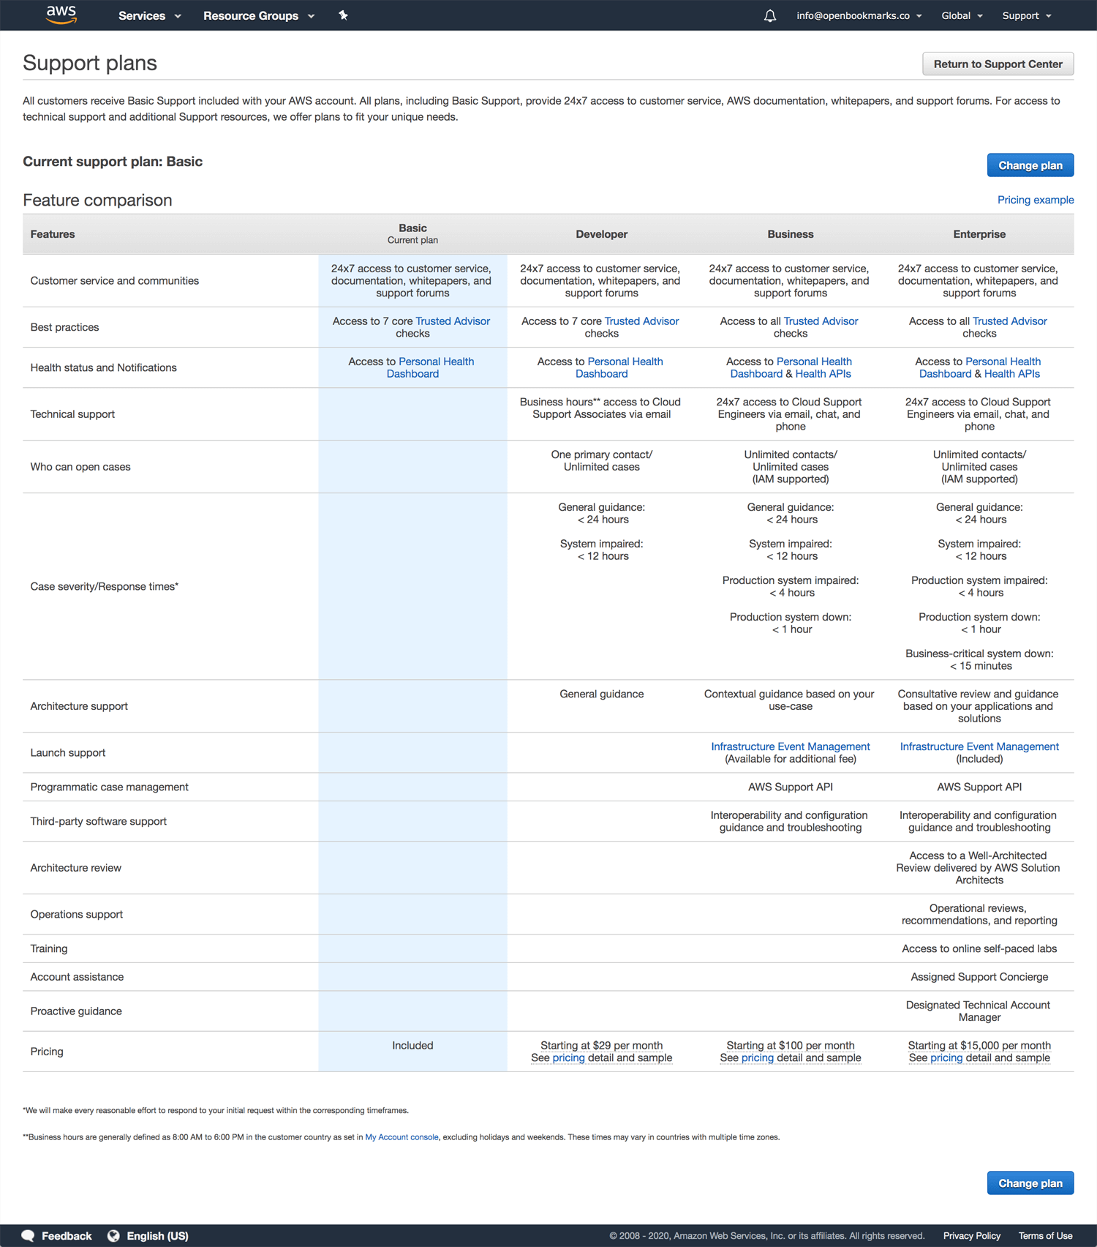The height and width of the screenshot is (1247, 1097).
Task: Select 'Starting at $29 per month' text
Action: [601, 1045]
